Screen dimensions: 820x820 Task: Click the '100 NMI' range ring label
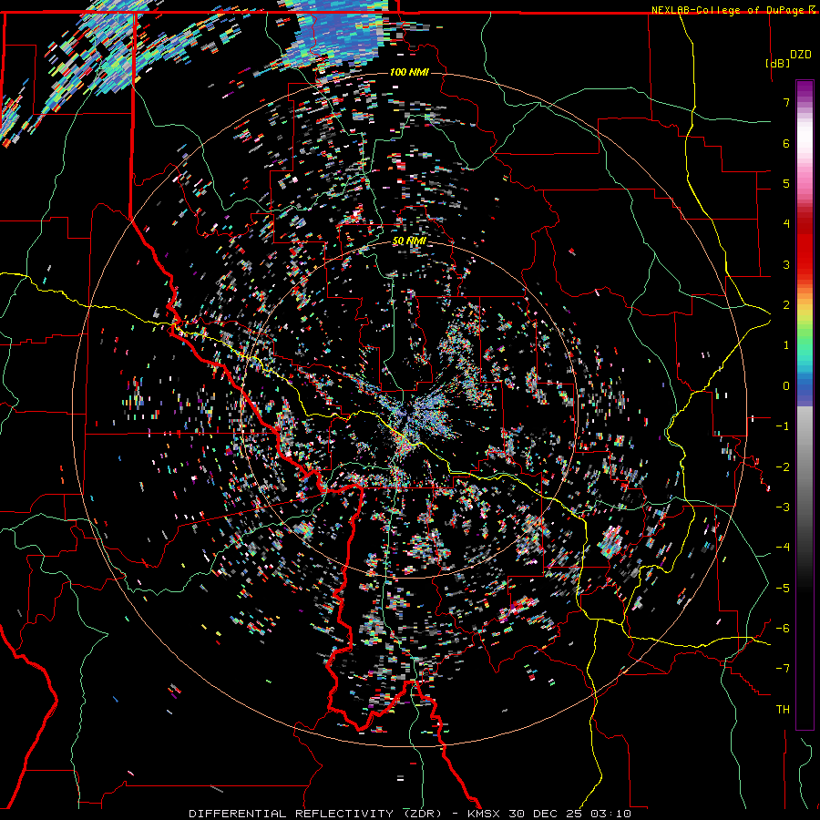(409, 72)
